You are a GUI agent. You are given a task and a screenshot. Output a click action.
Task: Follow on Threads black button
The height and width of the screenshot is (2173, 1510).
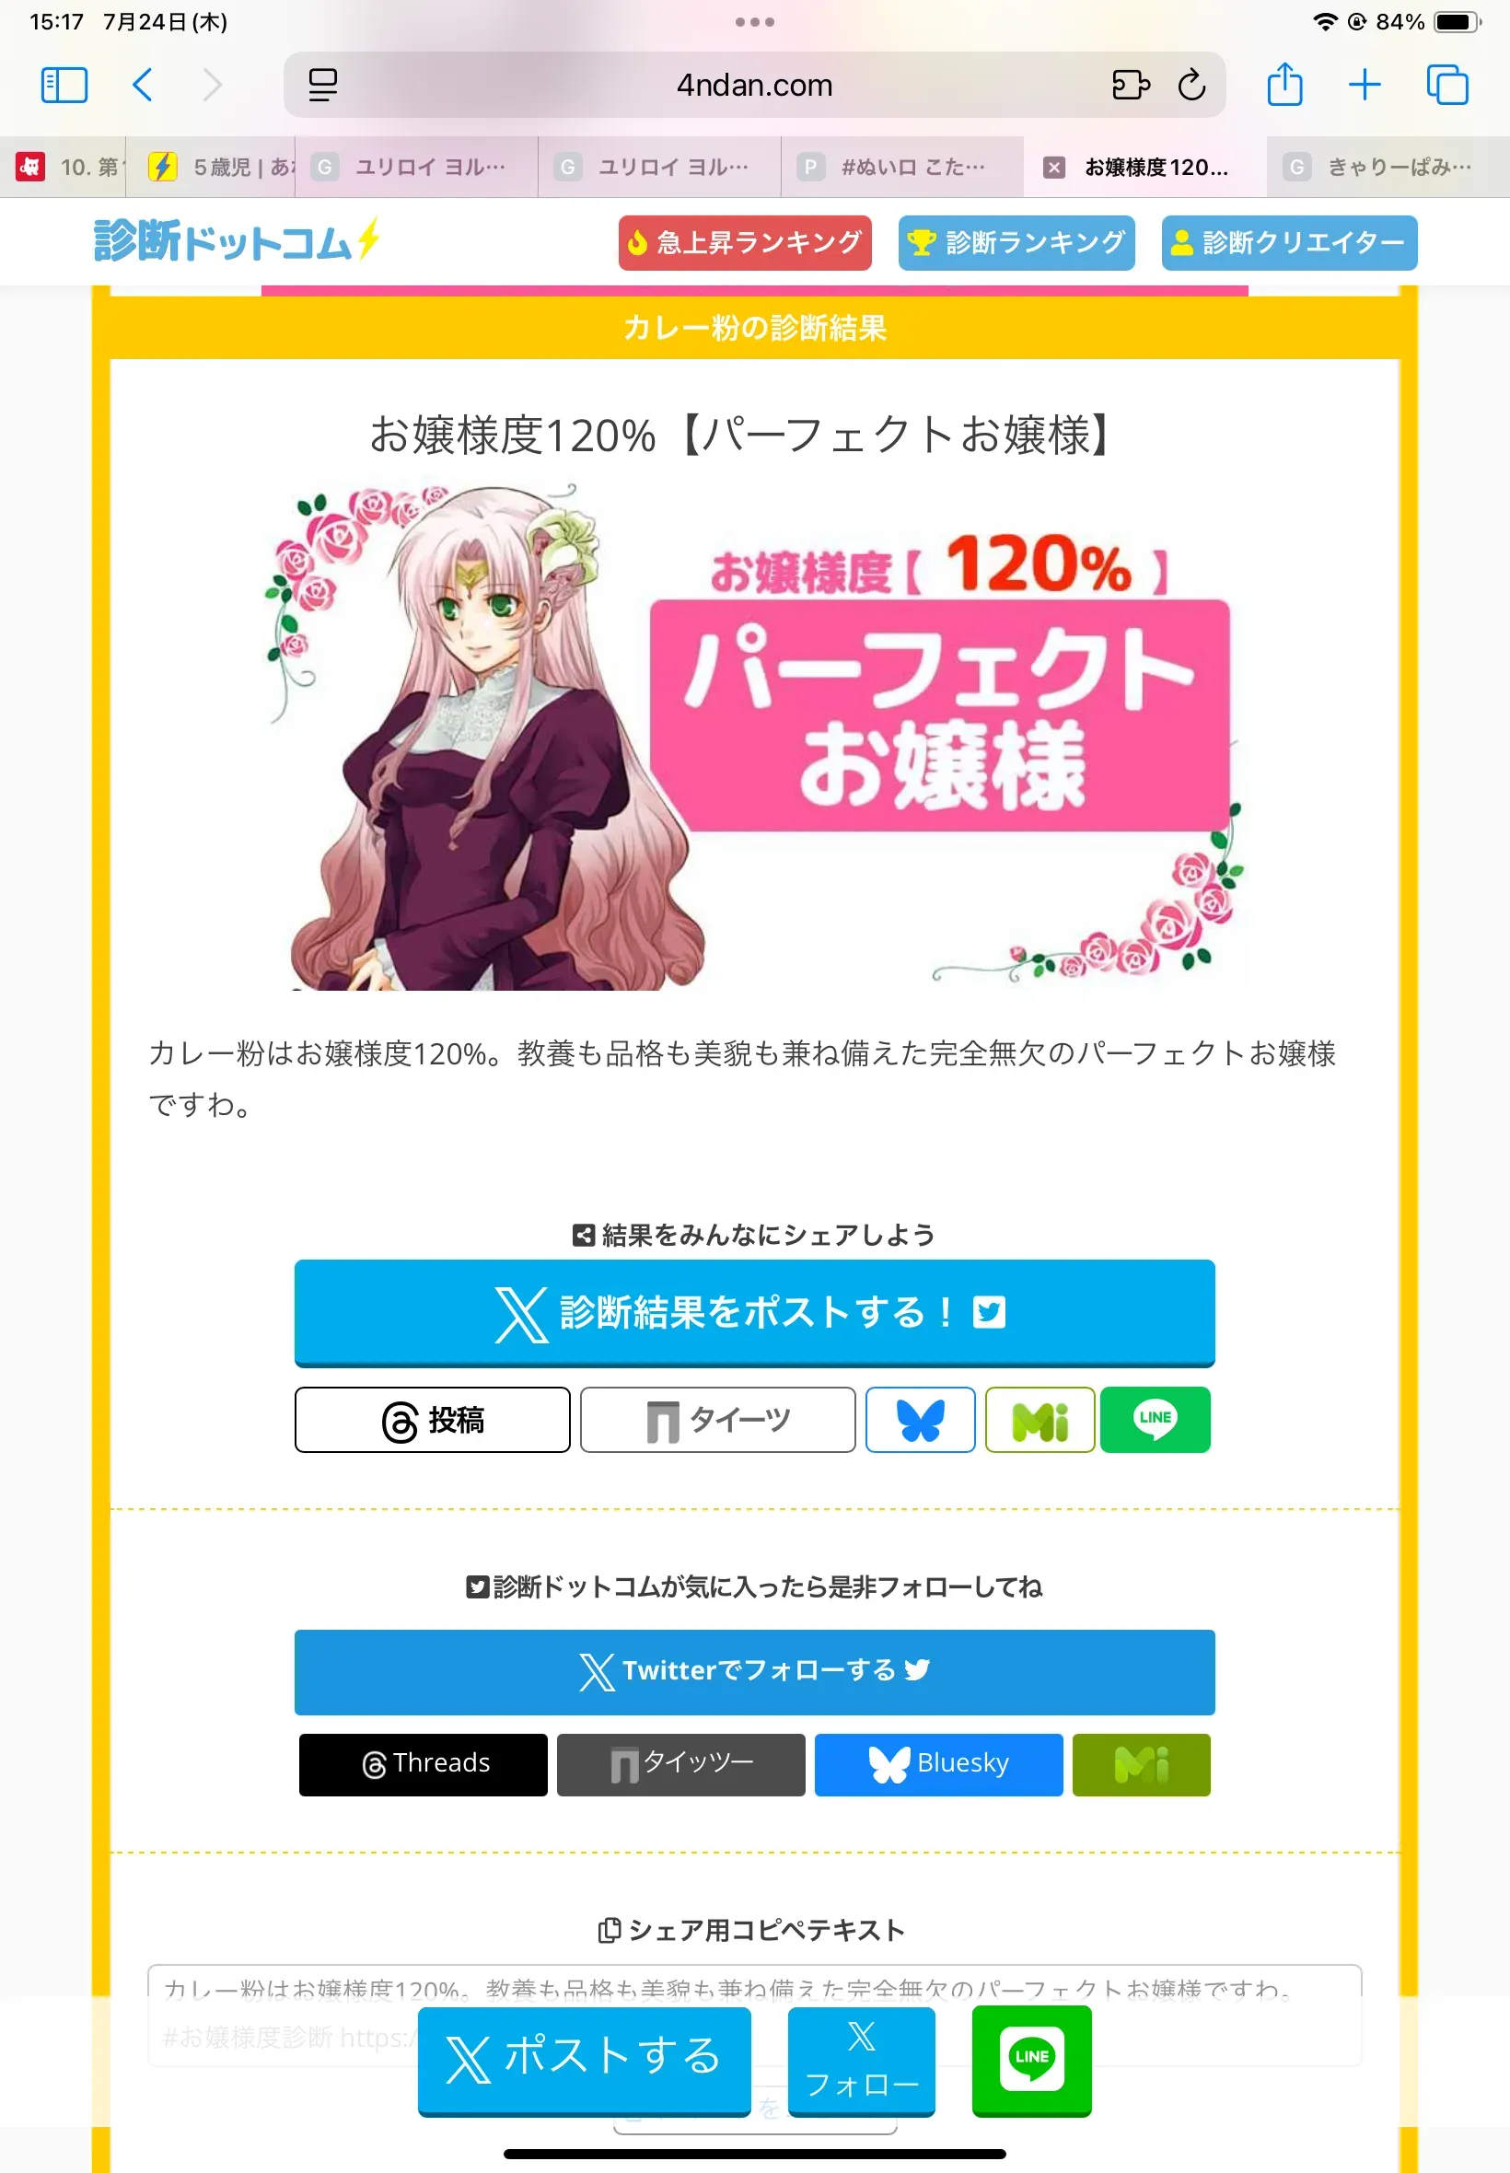423,1764
